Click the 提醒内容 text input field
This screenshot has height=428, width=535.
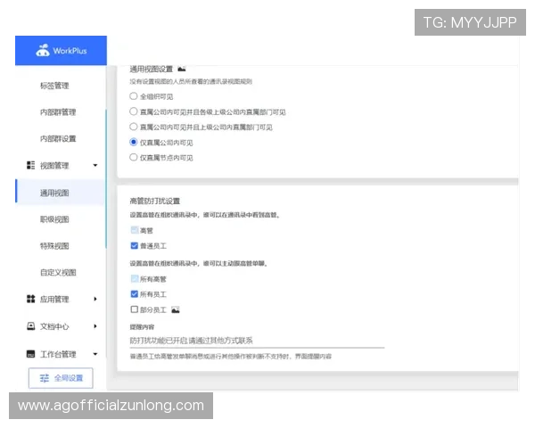click(257, 341)
